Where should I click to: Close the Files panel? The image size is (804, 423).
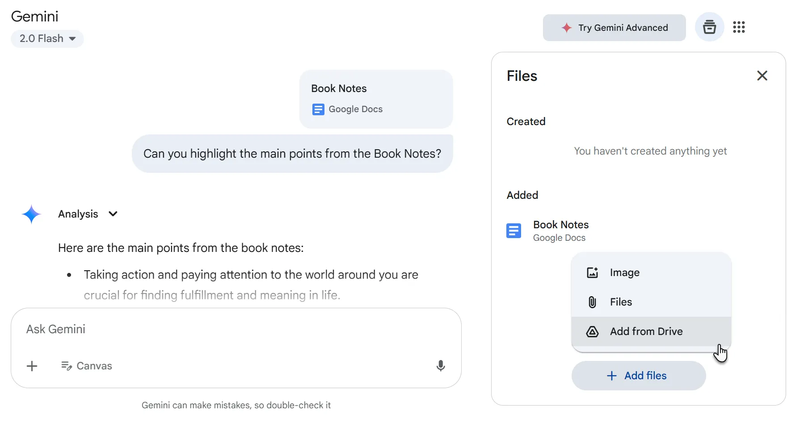click(x=762, y=75)
